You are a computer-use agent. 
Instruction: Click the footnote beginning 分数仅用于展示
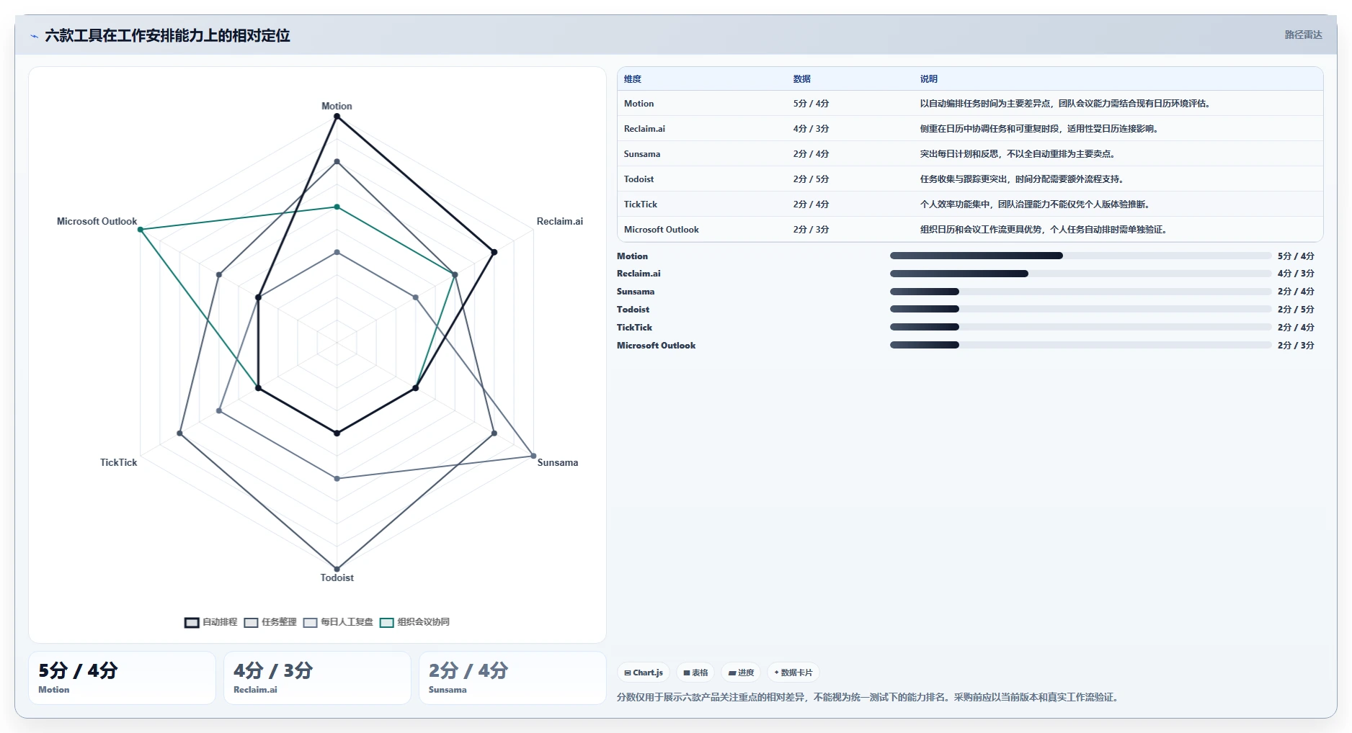pyautogui.click(x=868, y=697)
